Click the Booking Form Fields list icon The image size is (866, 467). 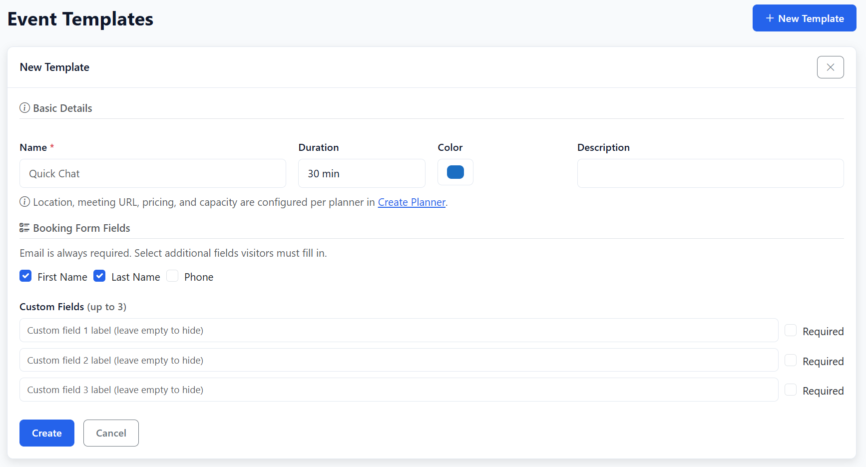point(24,228)
